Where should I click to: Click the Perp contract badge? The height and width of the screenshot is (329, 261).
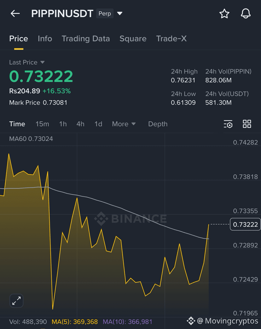[105, 14]
